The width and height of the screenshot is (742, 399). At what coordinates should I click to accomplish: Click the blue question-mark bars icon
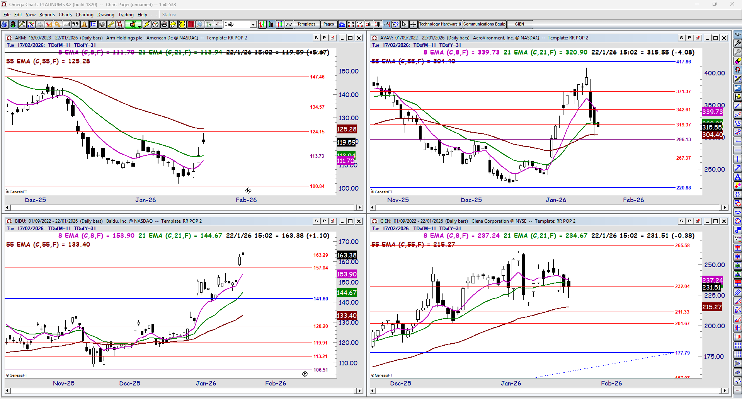coord(395,24)
